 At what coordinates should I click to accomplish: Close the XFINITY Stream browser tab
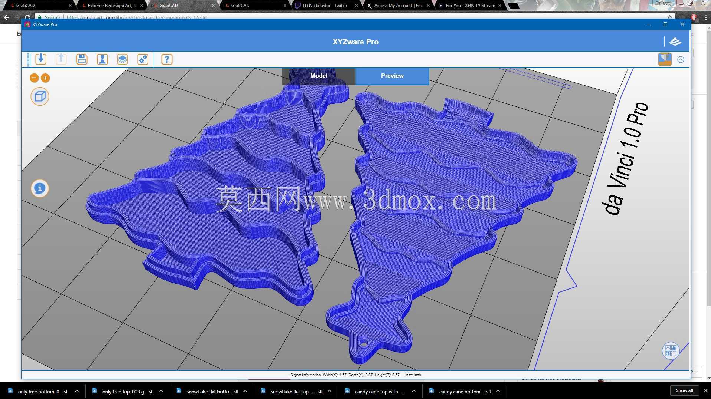tap(500, 6)
